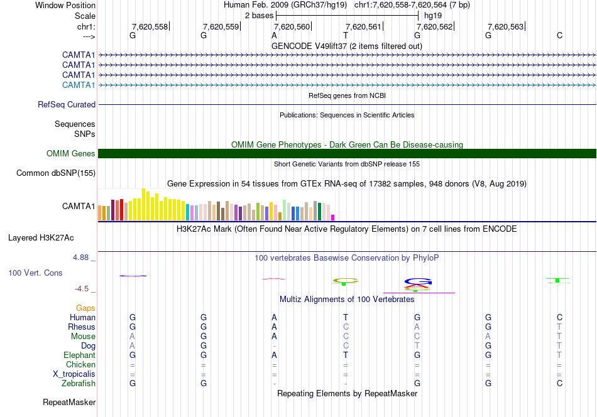Click the orange Gaps row label
Viewport: 597px width, 417px height.
click(x=85, y=308)
